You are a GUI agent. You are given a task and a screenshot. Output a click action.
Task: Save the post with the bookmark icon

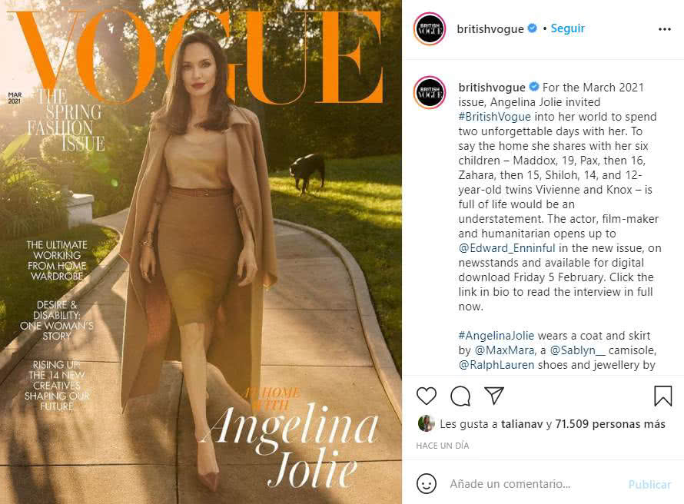(x=662, y=396)
